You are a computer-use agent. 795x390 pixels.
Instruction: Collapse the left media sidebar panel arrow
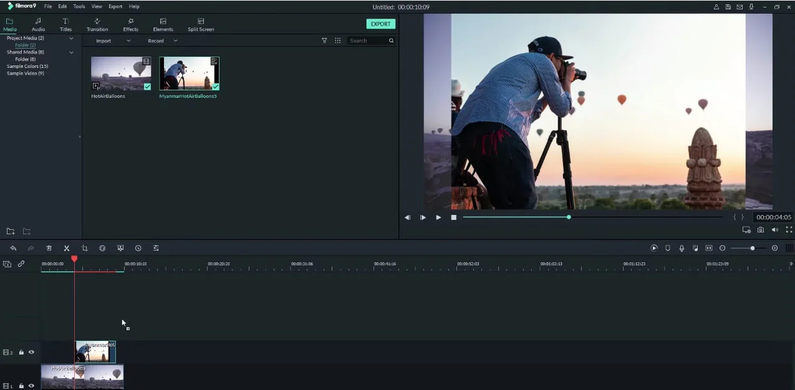(80, 136)
